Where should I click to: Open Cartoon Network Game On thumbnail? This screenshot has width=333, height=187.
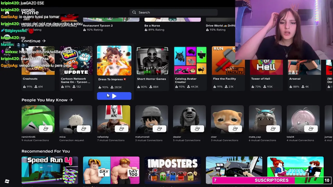[76, 61]
